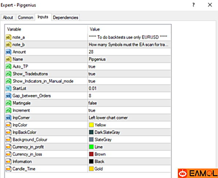Switch to the Dependencies tab
The image size is (218, 178).
(65, 18)
